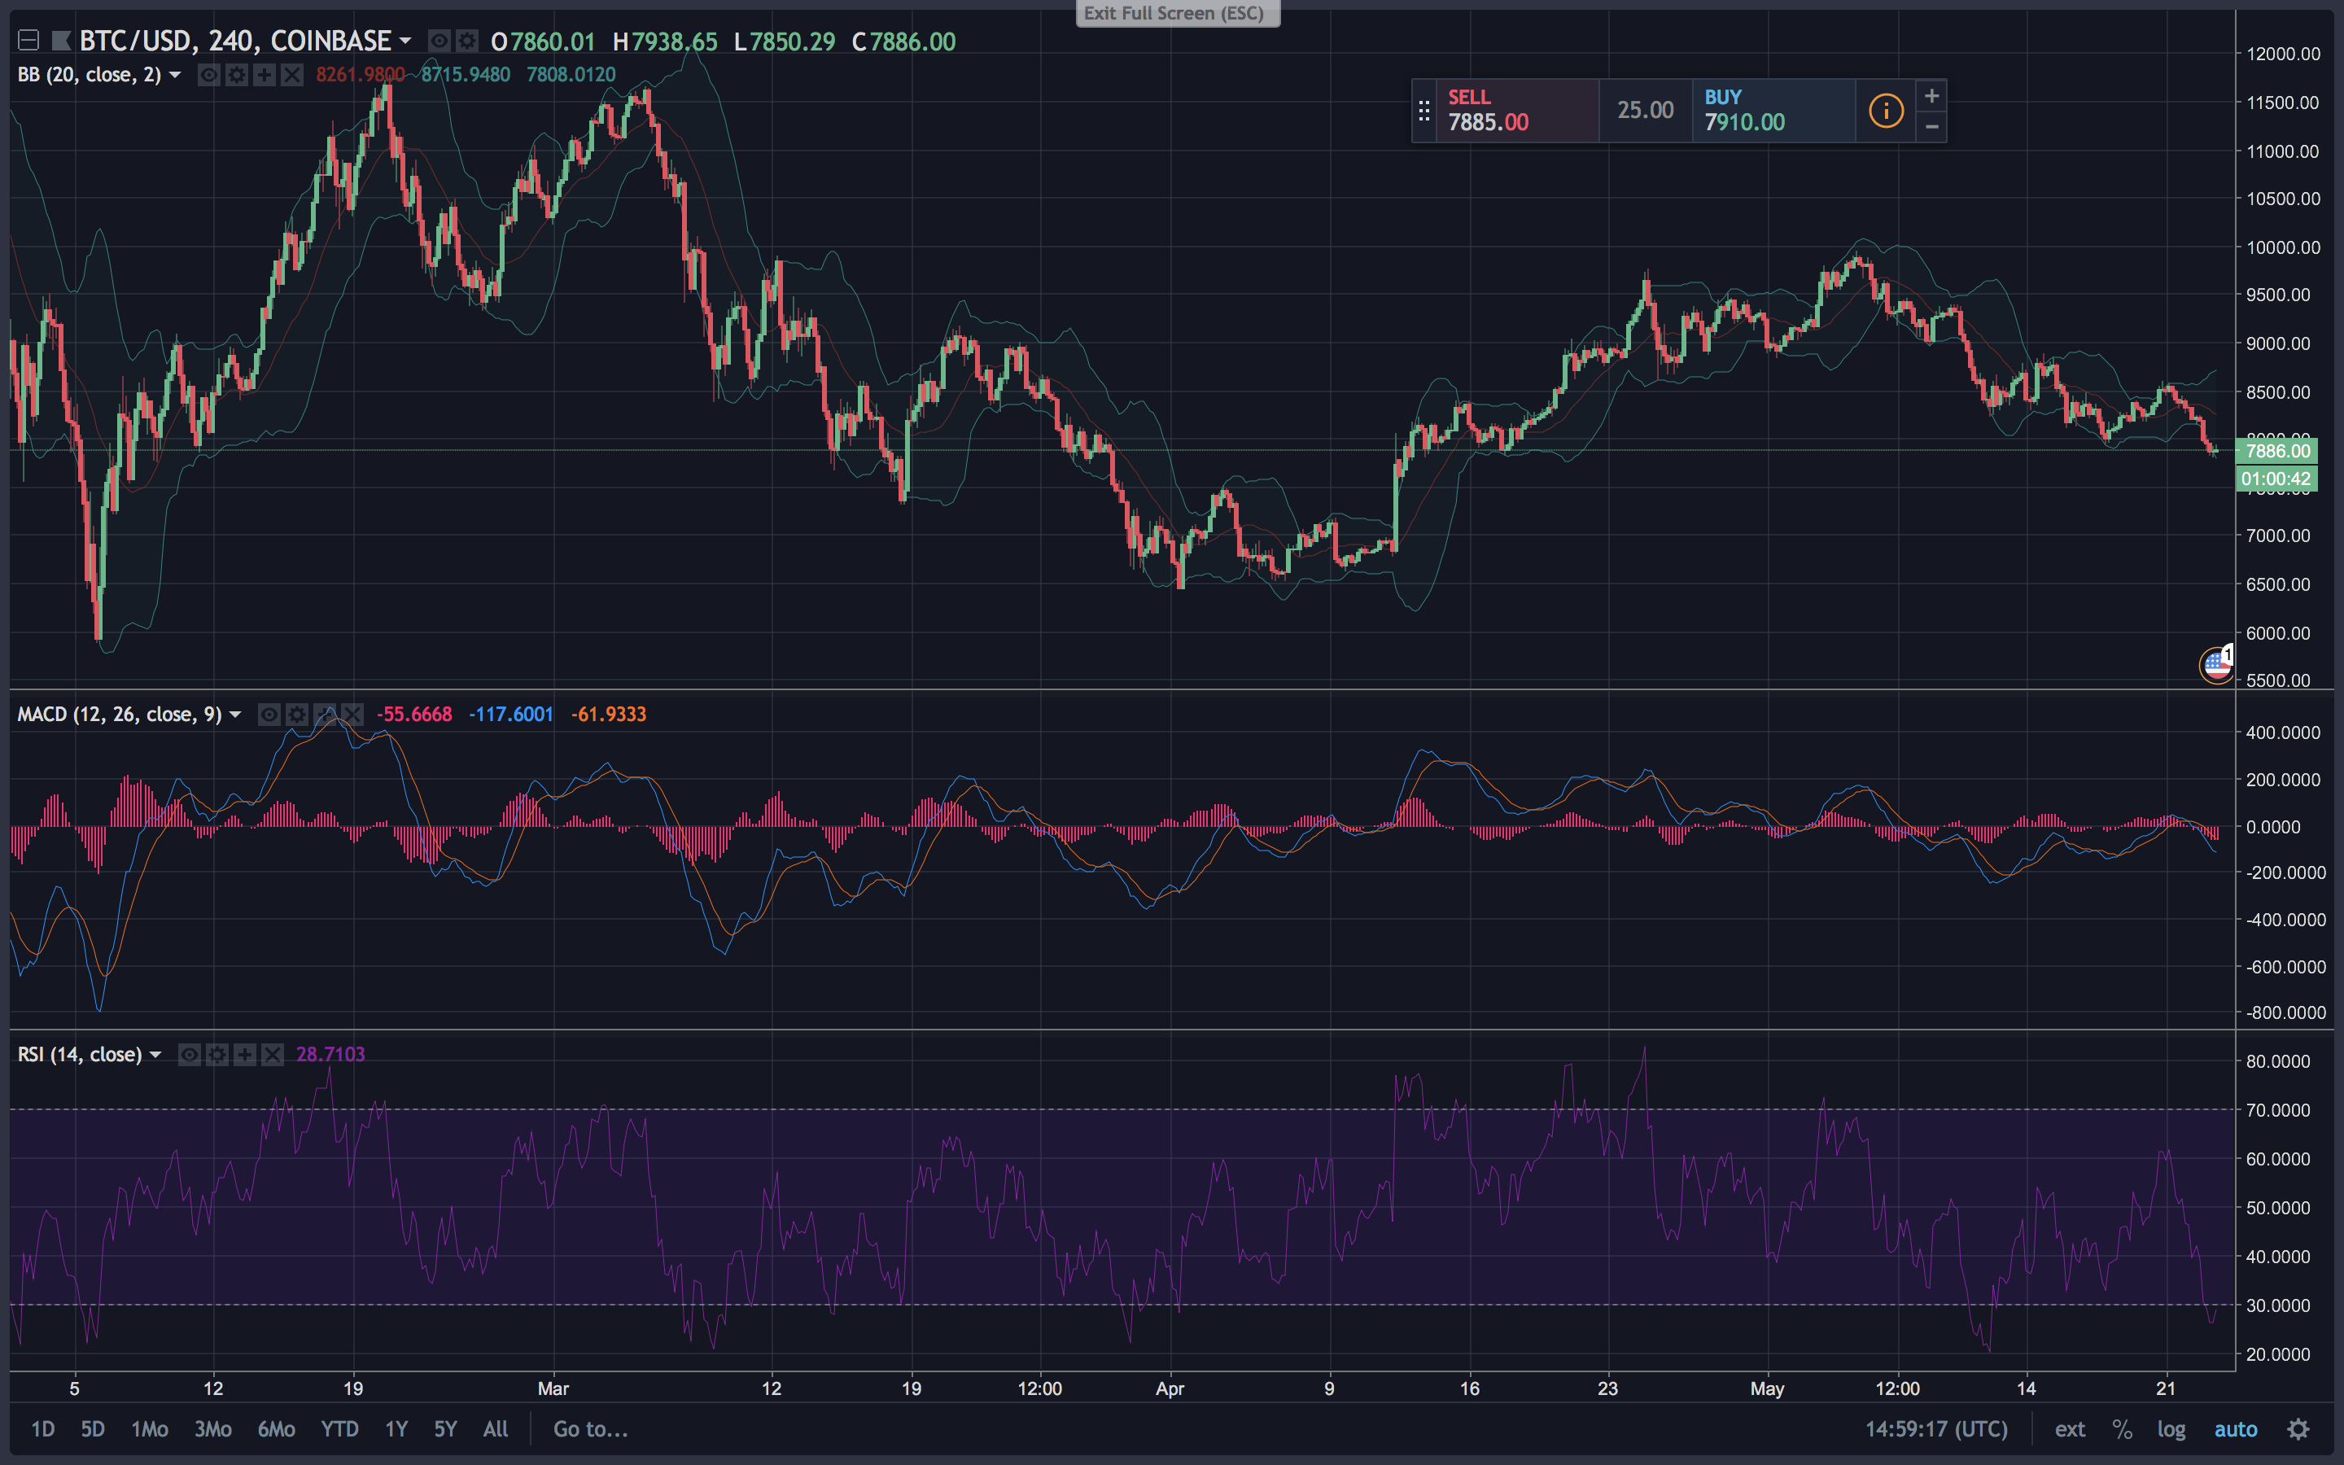Click the 7886.00 current price label

(x=2277, y=451)
